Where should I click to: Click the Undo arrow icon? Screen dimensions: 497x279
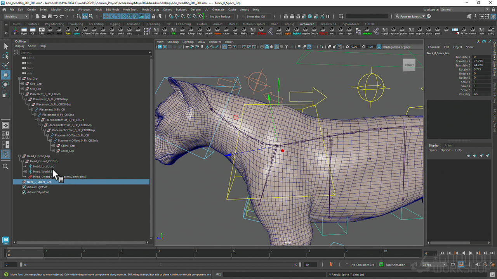(56, 16)
